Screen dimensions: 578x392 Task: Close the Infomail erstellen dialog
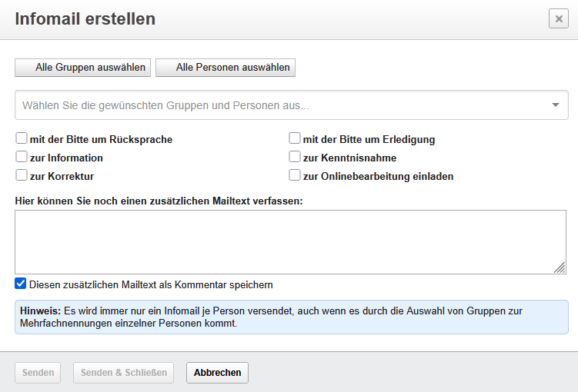[558, 19]
